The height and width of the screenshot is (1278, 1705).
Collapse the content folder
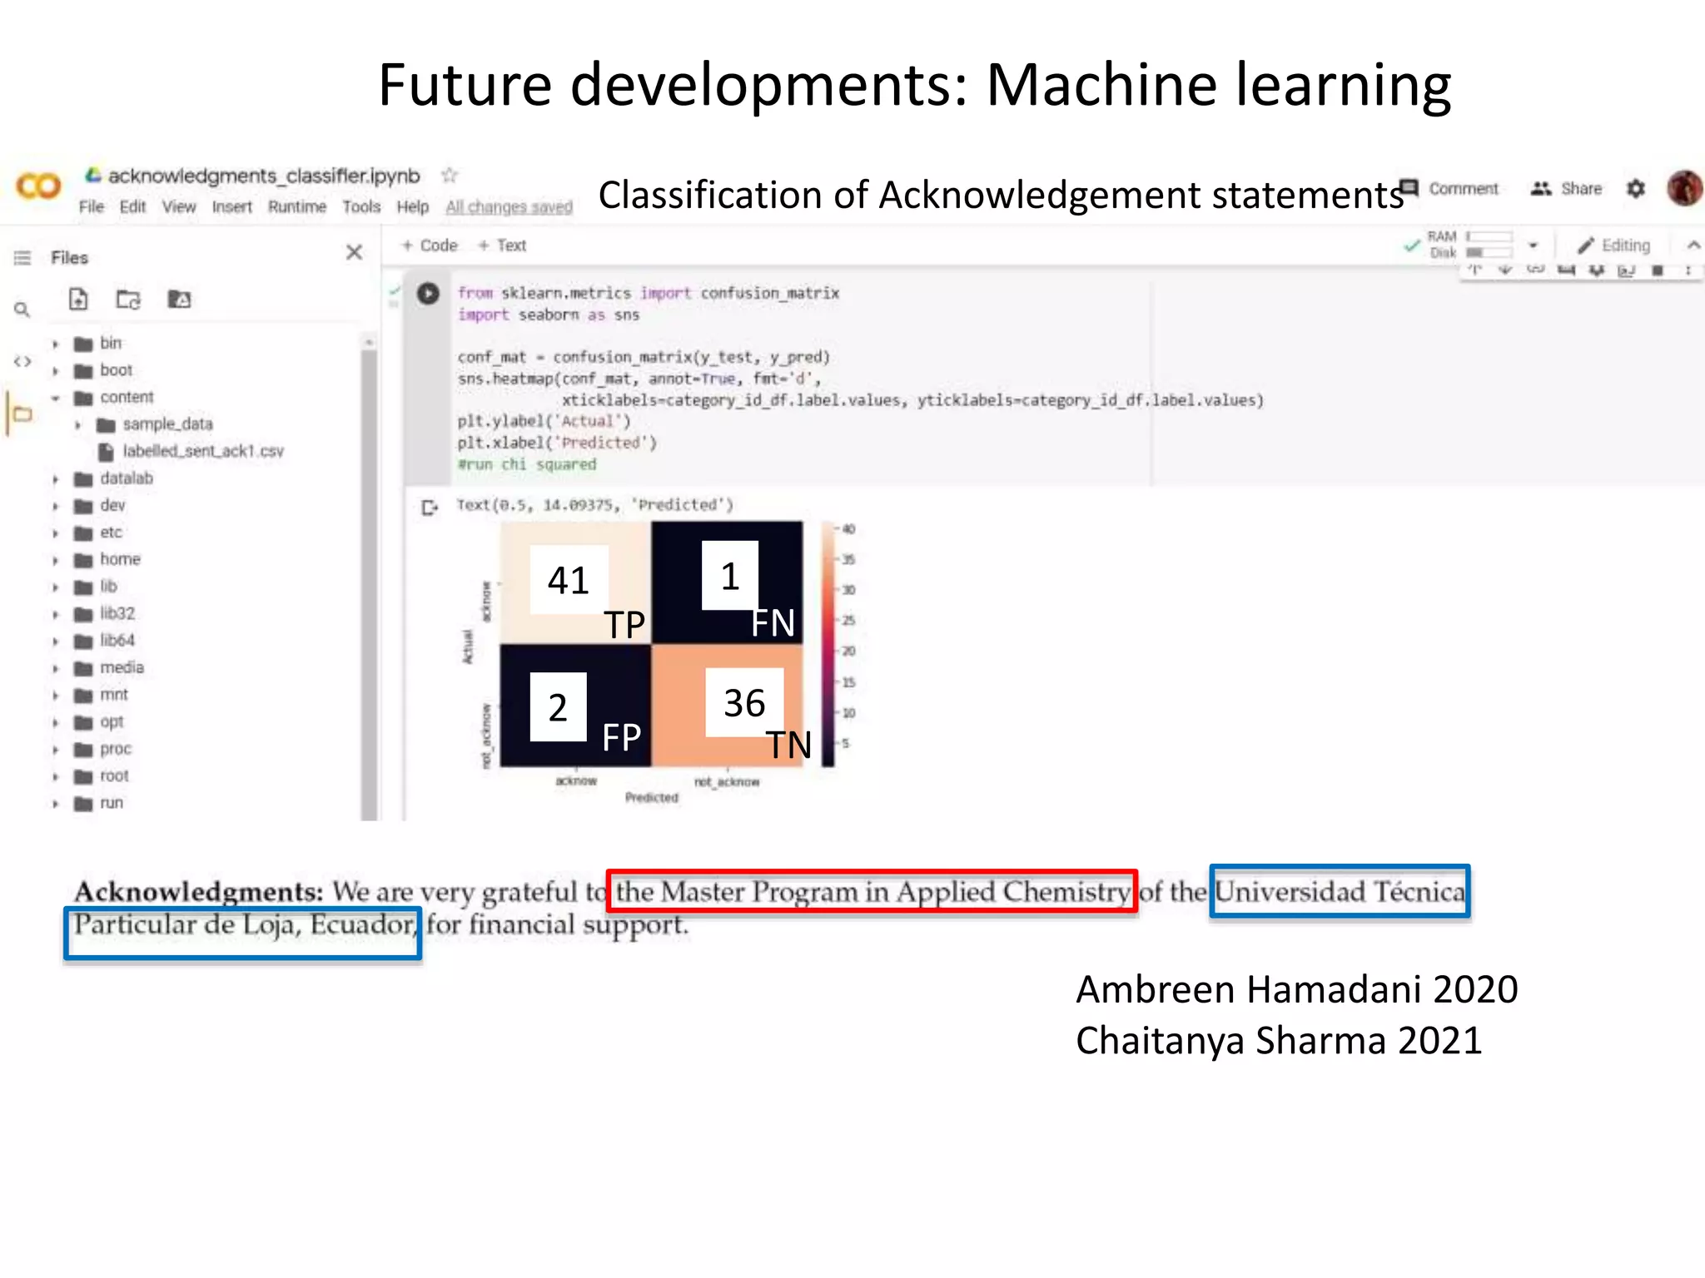pos(56,398)
